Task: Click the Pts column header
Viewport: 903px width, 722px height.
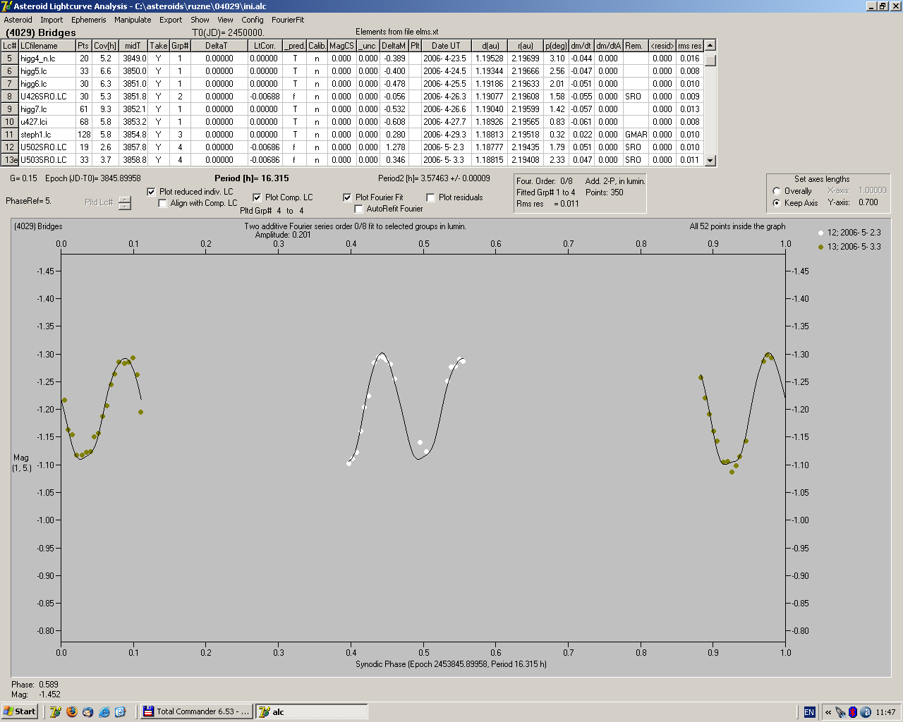Action: (x=84, y=46)
